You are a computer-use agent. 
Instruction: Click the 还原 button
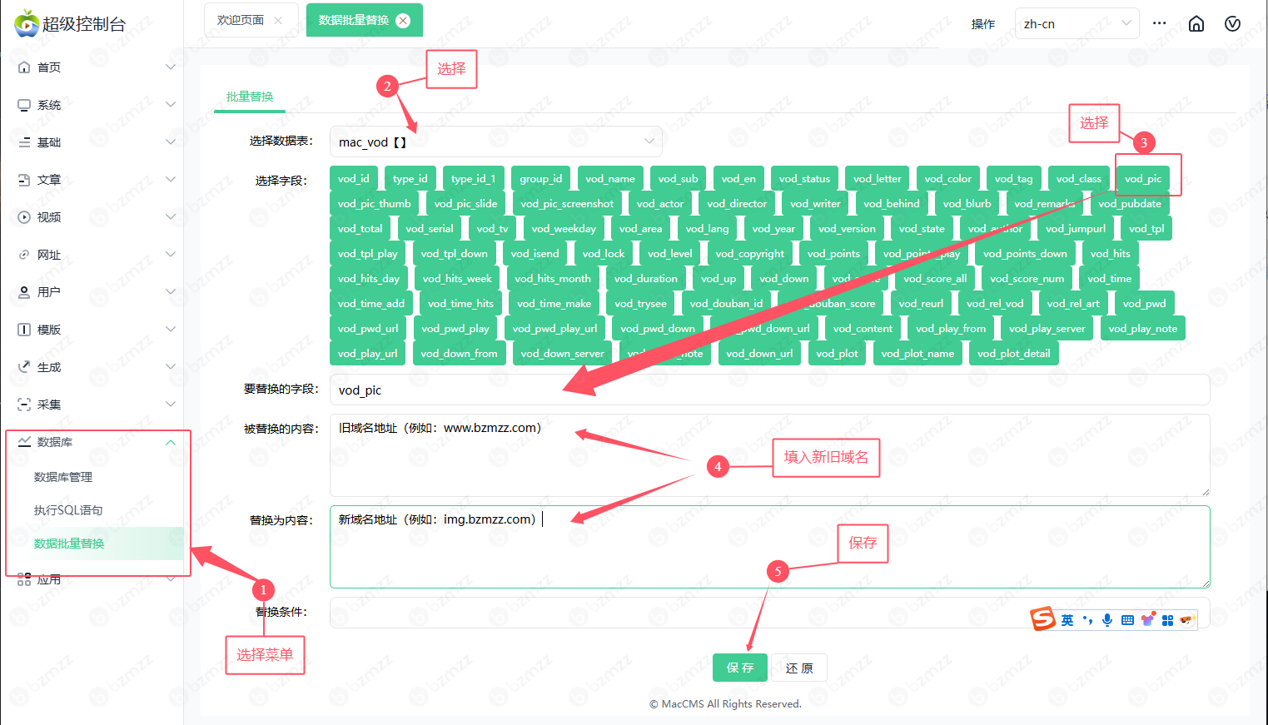pos(798,668)
